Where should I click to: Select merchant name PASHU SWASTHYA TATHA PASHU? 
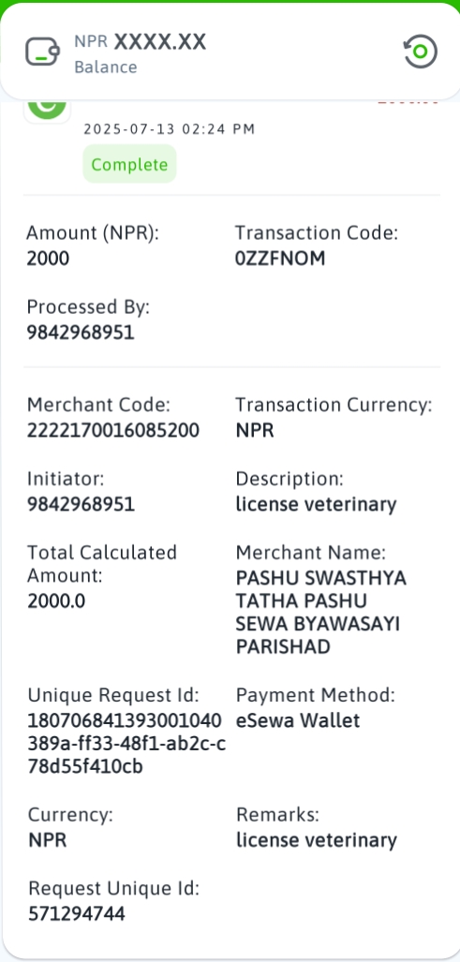click(x=320, y=589)
